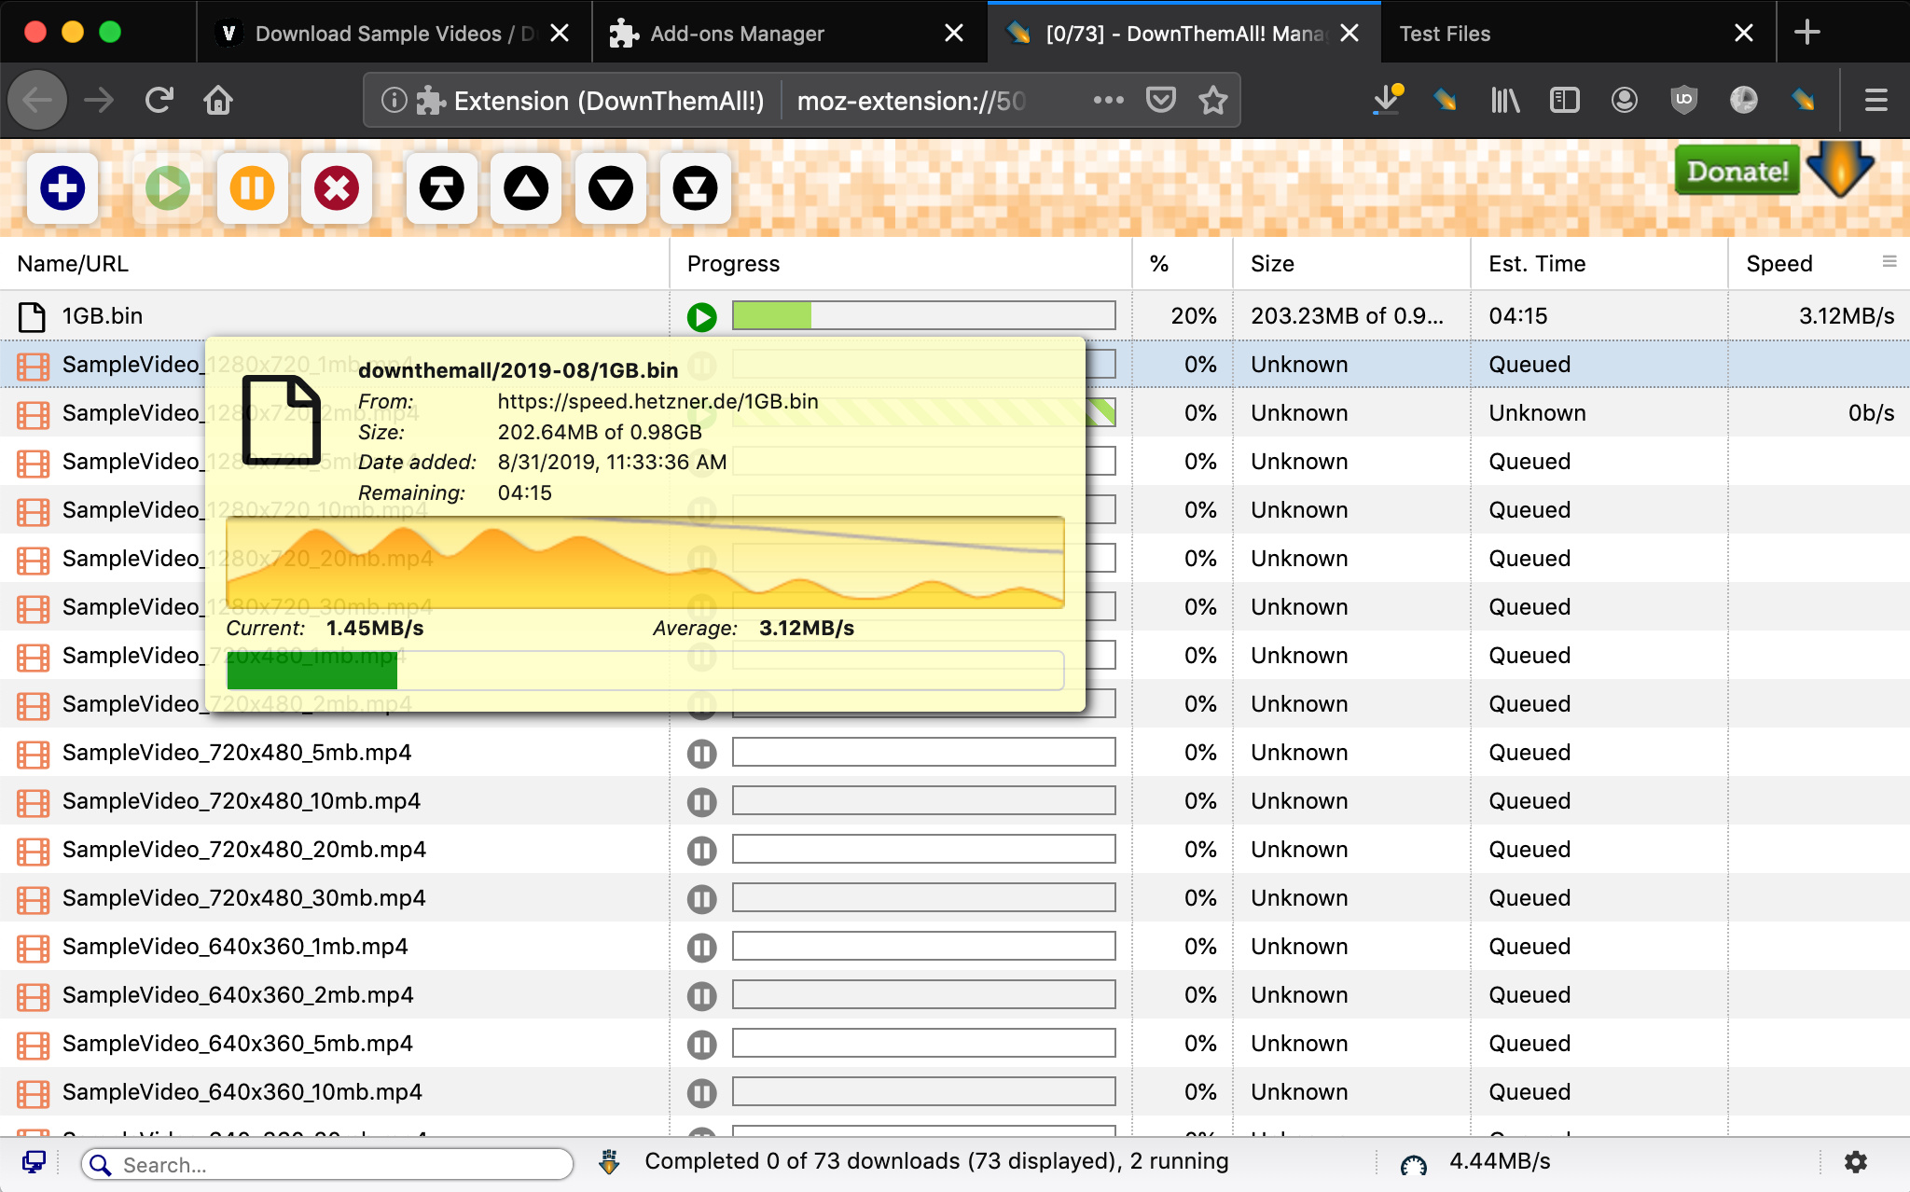Image resolution: width=1910 pixels, height=1192 pixels.
Task: Move selection to bottom of queue
Action: pyautogui.click(x=695, y=188)
